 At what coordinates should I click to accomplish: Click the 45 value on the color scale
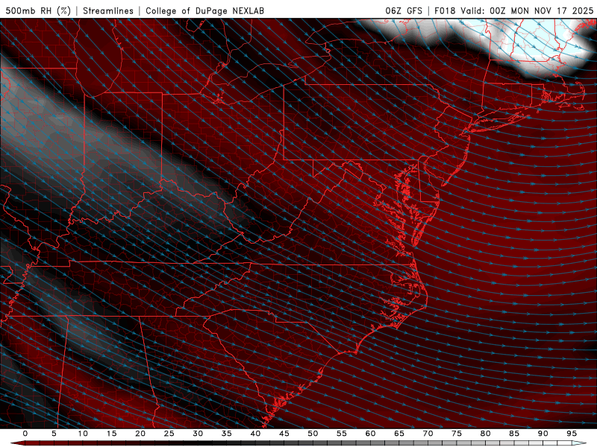pos(284,434)
